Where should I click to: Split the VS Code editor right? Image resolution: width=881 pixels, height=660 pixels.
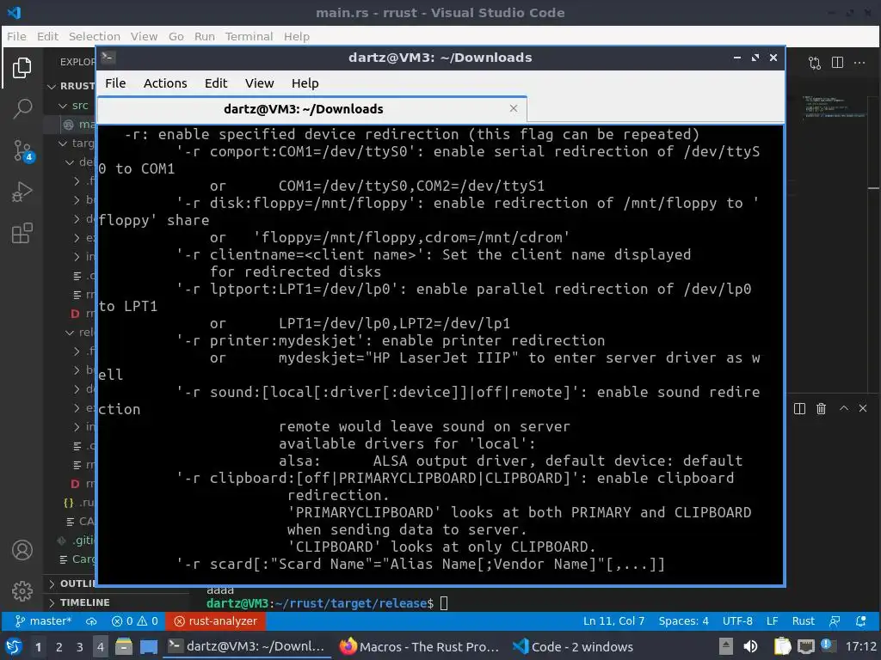tap(837, 62)
